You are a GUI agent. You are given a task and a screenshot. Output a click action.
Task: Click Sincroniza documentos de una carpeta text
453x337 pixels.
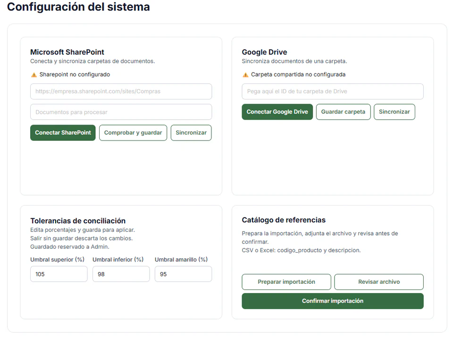[294, 61]
